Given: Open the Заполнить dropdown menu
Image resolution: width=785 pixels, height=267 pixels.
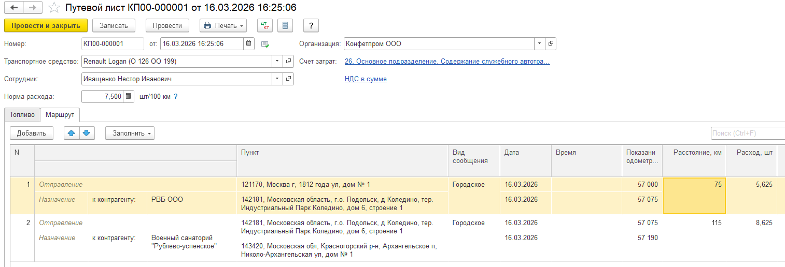Looking at the screenshot, I should coord(130,133).
